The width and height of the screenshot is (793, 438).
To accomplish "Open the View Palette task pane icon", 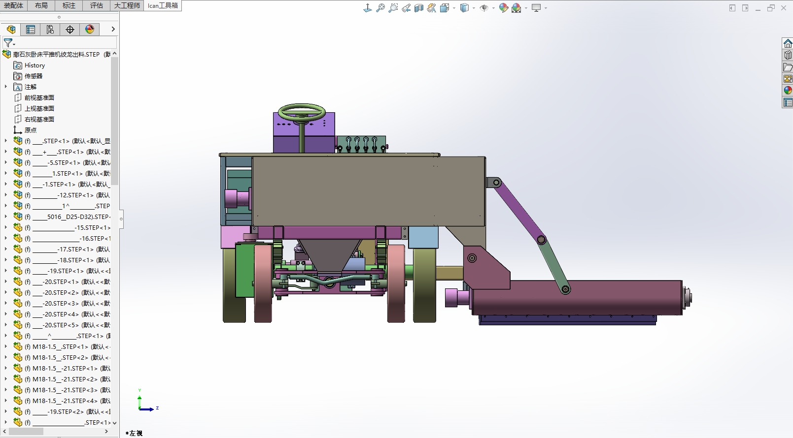I will click(x=788, y=79).
